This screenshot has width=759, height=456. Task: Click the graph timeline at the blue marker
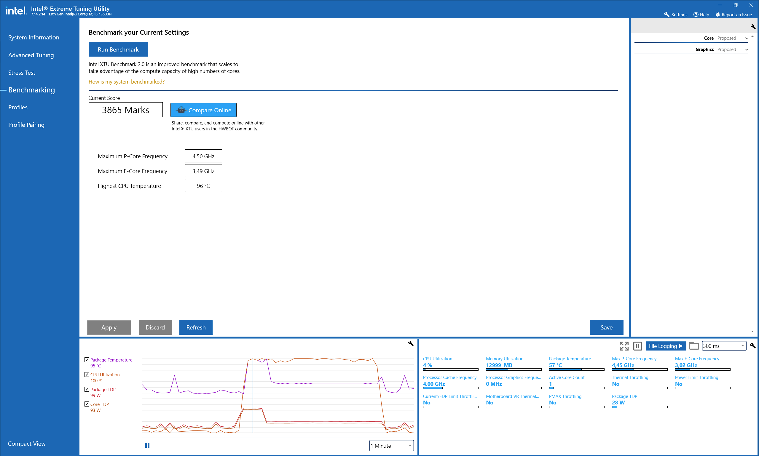(253, 396)
